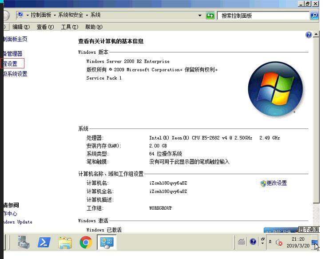The width and height of the screenshot is (329, 259).
Task: Open 高级系统设置 link in sidebar
Action: 15,74
